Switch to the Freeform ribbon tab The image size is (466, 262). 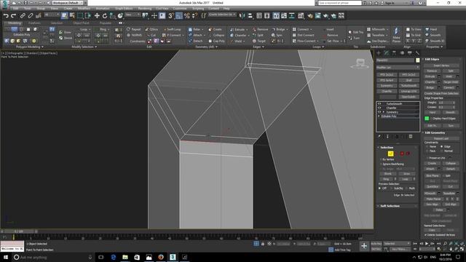[34, 23]
